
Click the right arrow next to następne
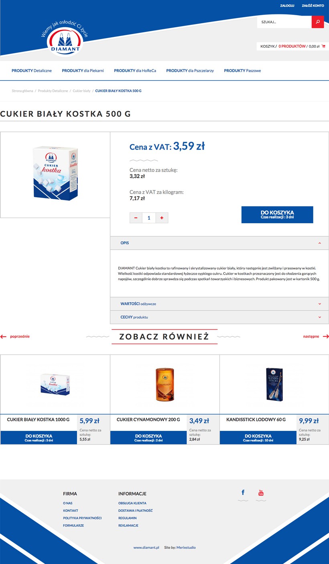coord(325,337)
